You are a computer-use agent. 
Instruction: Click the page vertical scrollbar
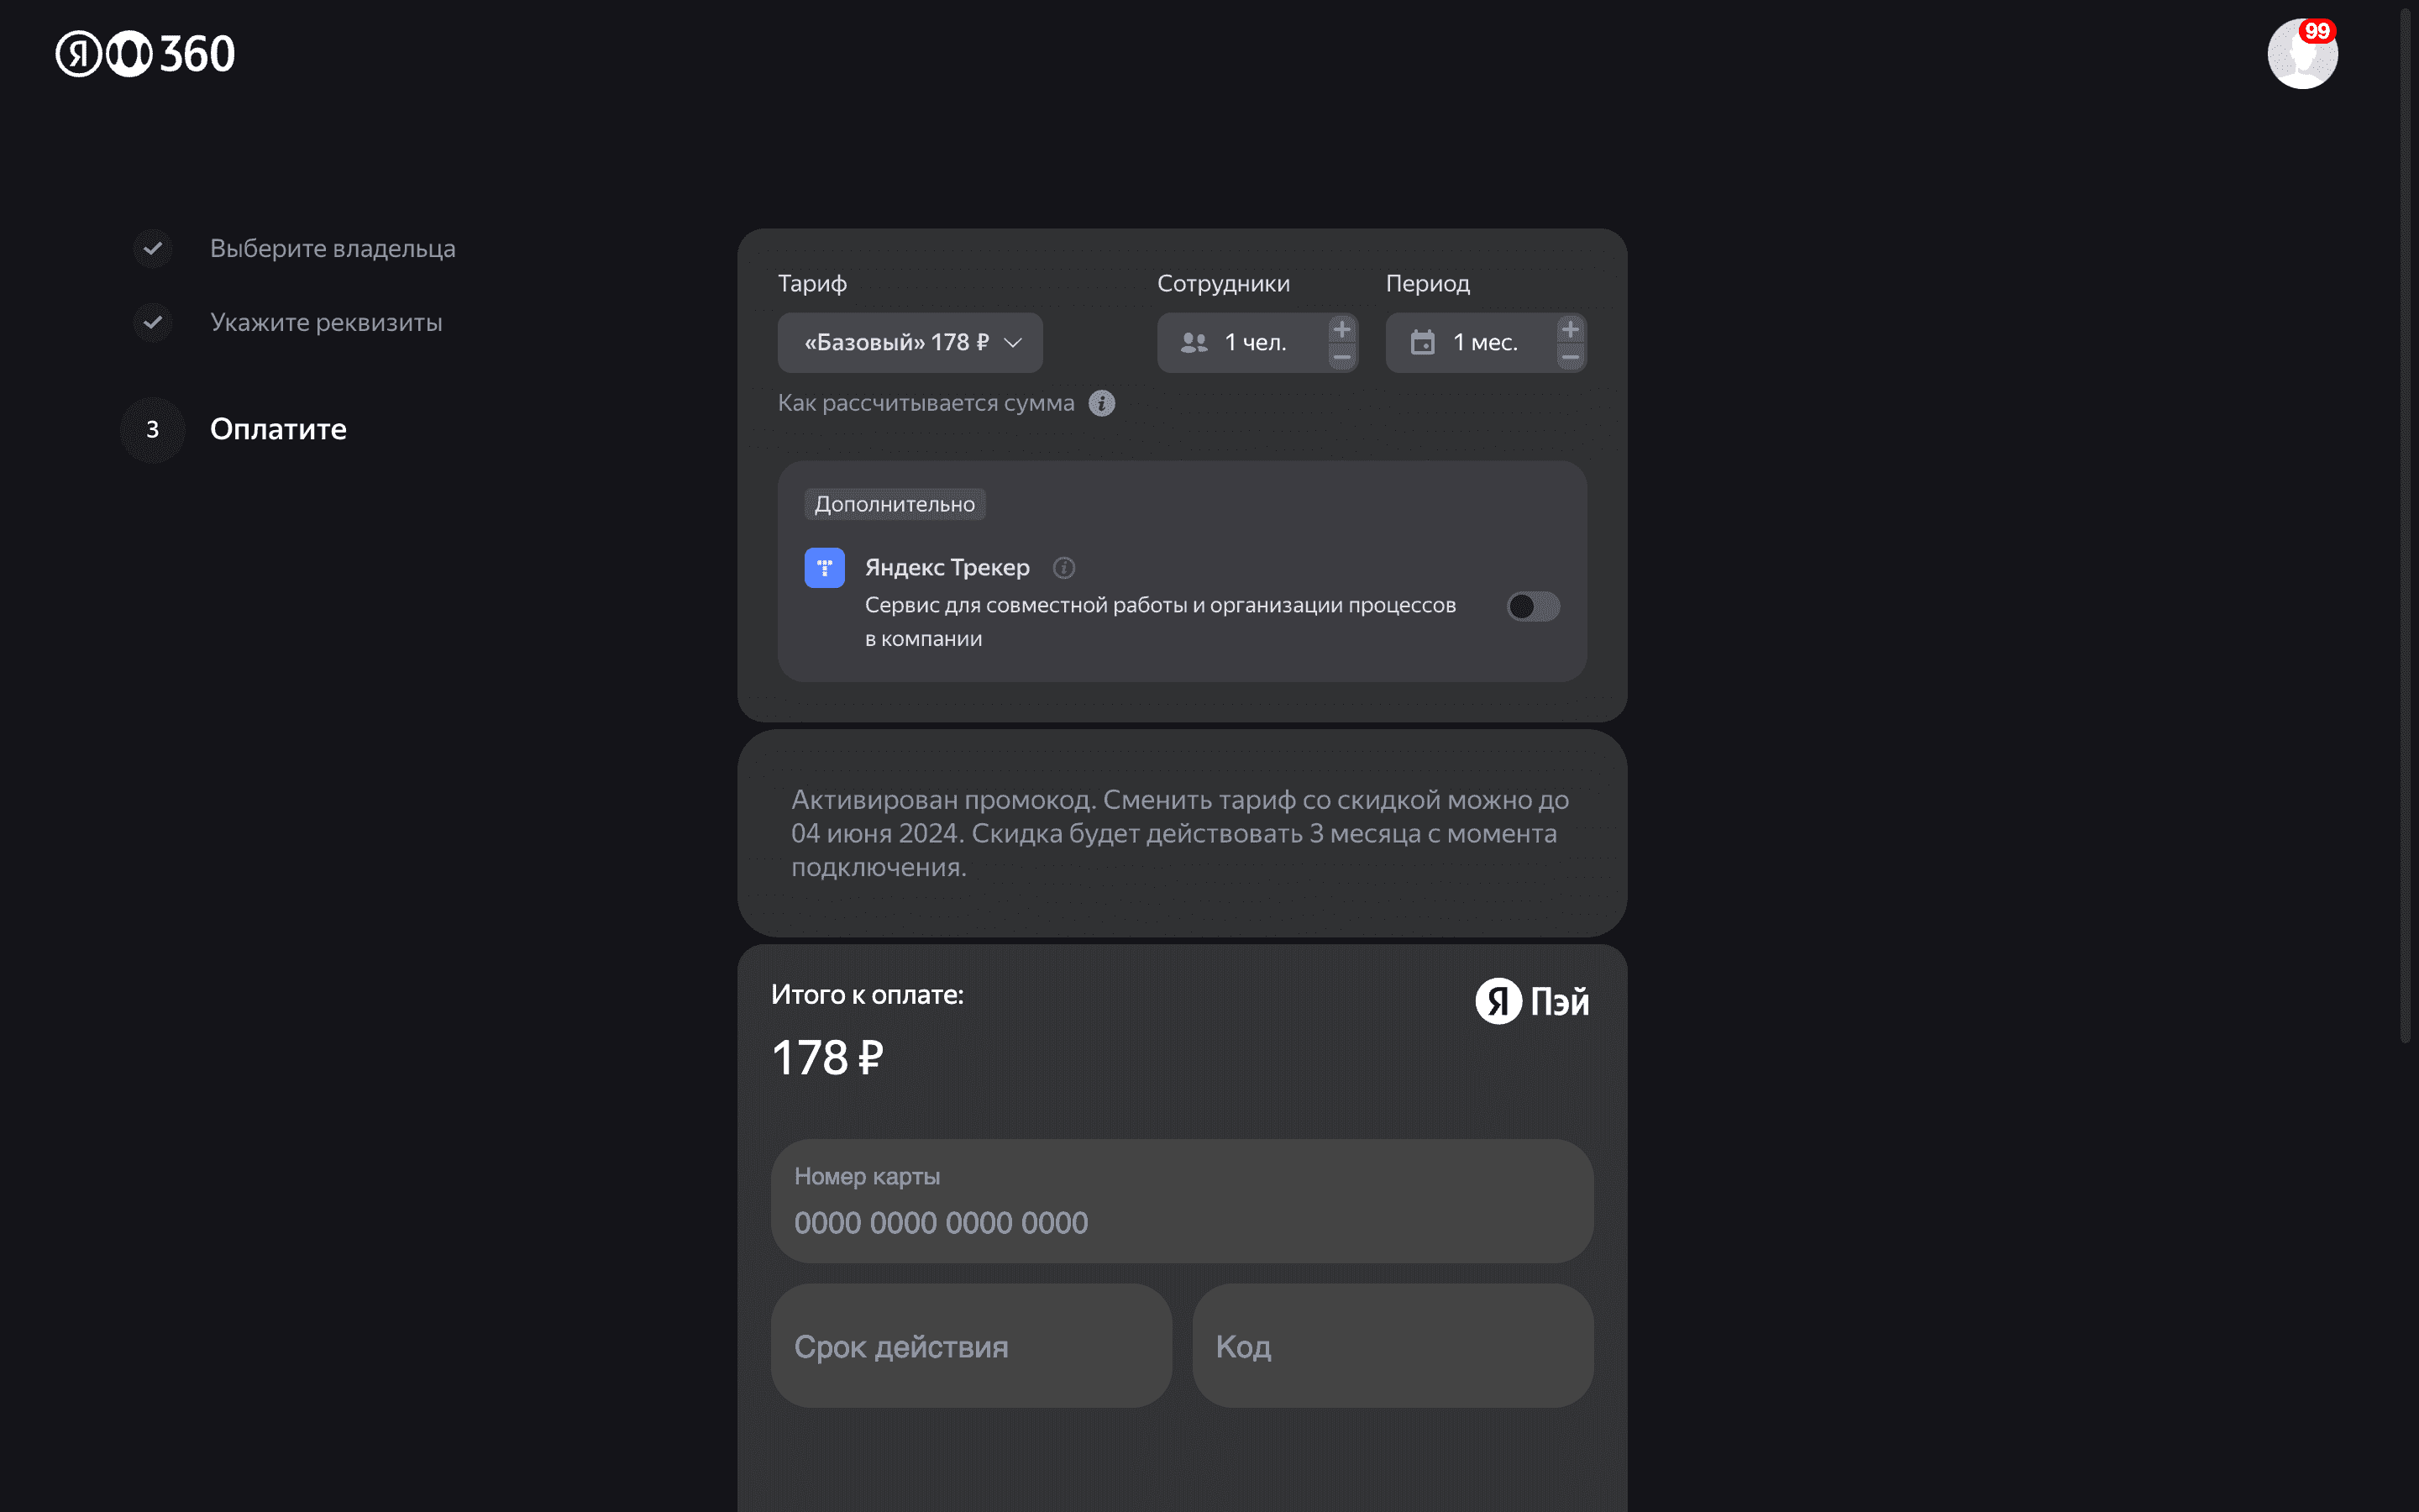tap(2406, 525)
